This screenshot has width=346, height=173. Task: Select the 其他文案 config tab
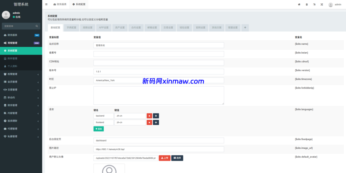(x=217, y=28)
